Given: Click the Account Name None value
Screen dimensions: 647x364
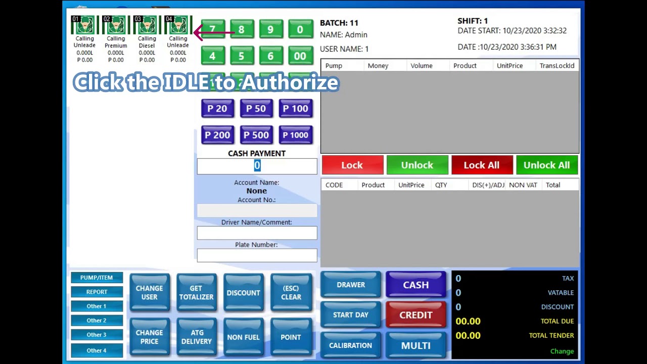Looking at the screenshot, I should click(x=257, y=191).
